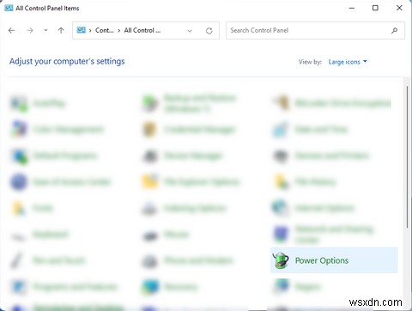Select the 'All Control ...' breadcrumb
The image size is (412, 311).
point(142,30)
